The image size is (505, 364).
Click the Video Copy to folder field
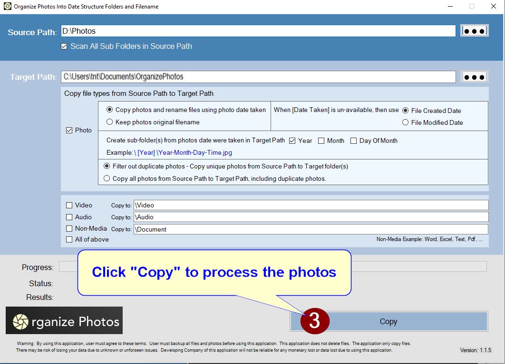coord(311,205)
